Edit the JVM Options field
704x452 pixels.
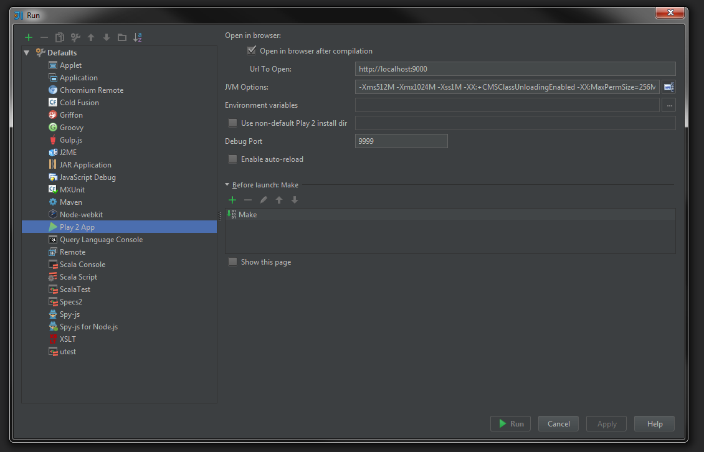(507, 87)
